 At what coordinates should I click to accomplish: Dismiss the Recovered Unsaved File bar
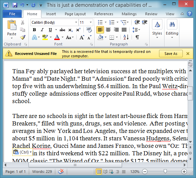pos(188,54)
